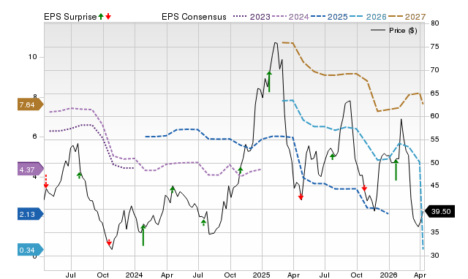468x279 pixels.
Task: Click the dark blue 2.13 value tag
Action: (31, 214)
